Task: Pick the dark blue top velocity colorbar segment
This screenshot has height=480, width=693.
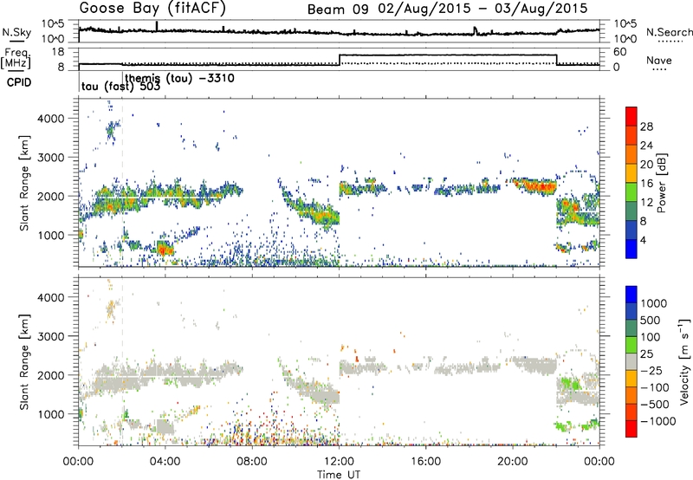Action: tap(631, 295)
